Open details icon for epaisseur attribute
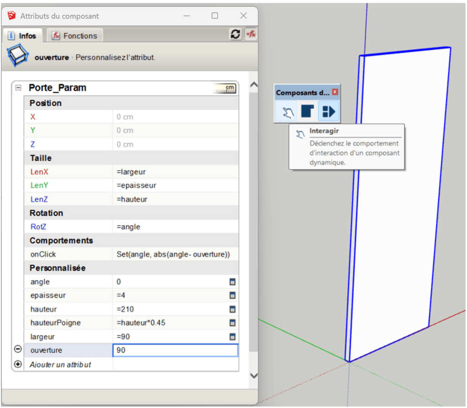Screen dimensions: 467x408 pos(233,296)
